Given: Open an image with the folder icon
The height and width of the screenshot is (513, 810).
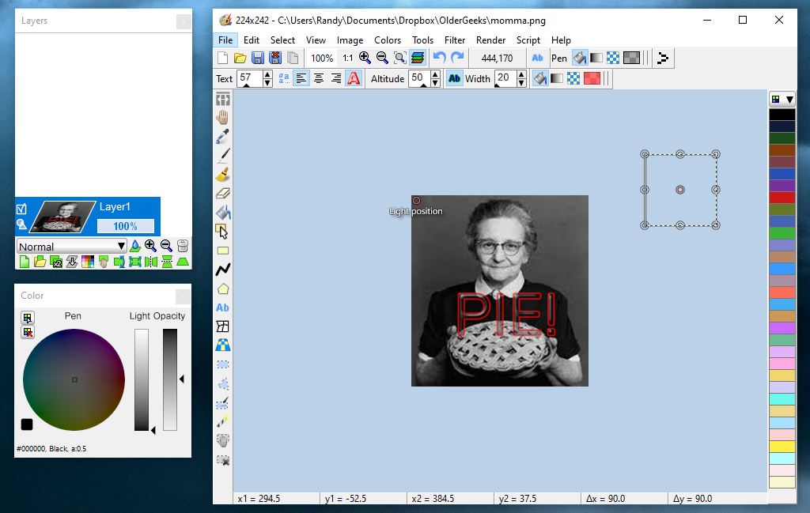Looking at the screenshot, I should 240,58.
